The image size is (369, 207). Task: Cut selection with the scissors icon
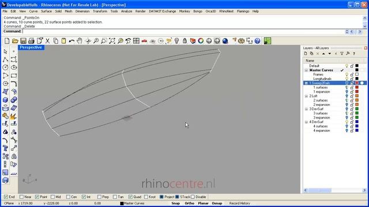tap(47, 41)
